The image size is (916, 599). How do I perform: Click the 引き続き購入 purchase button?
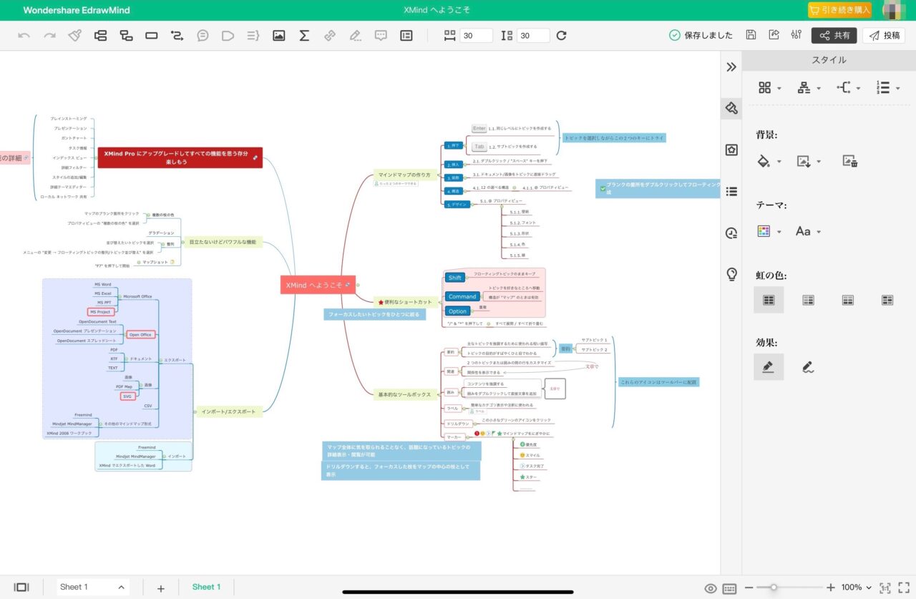click(839, 10)
